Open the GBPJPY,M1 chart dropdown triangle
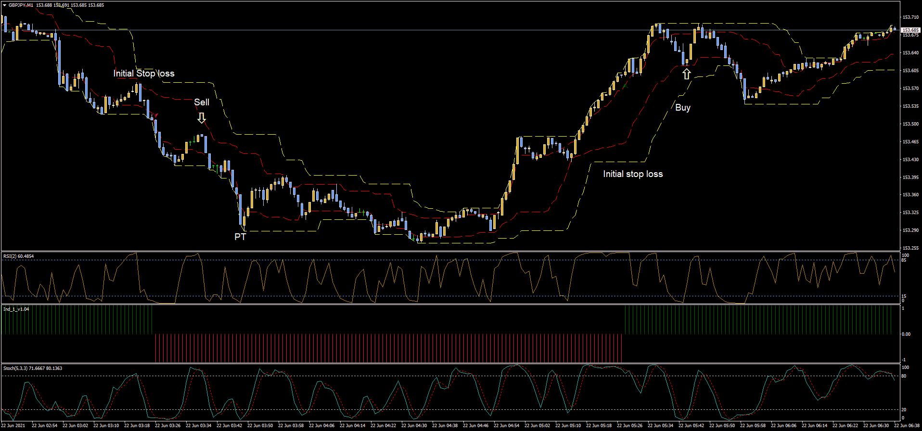 click(5, 5)
